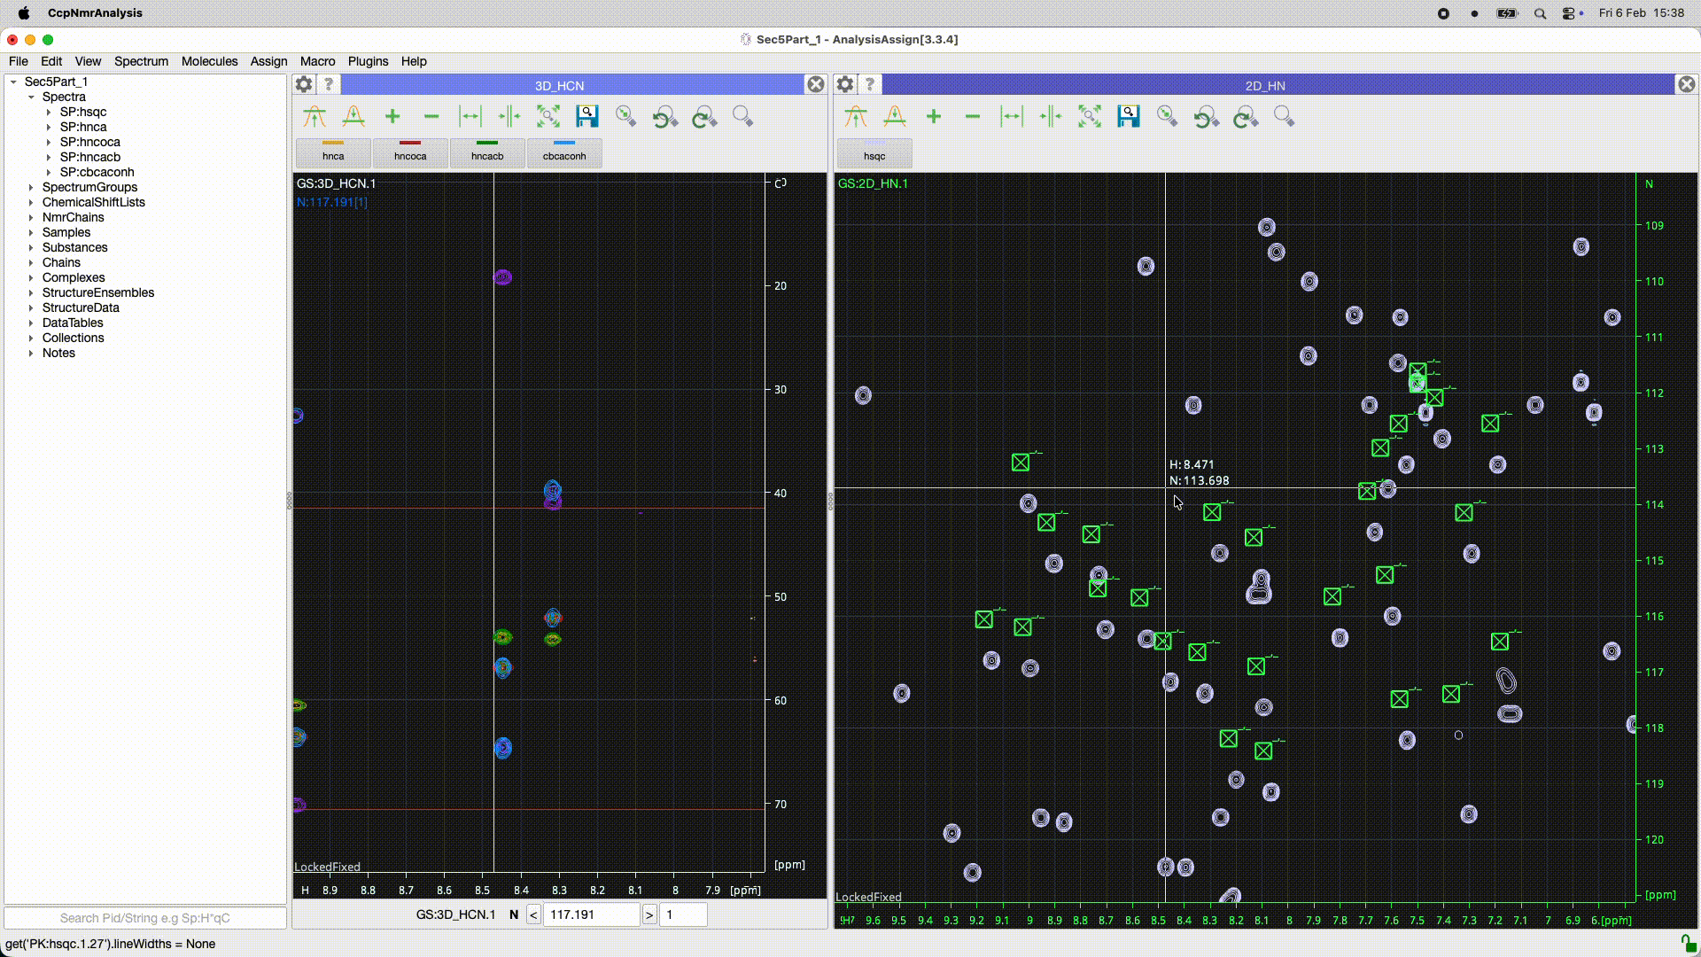Click previous zoom icon in 3D_HCN toolbar
Viewport: 1701px width, 957px height.
click(x=665, y=117)
